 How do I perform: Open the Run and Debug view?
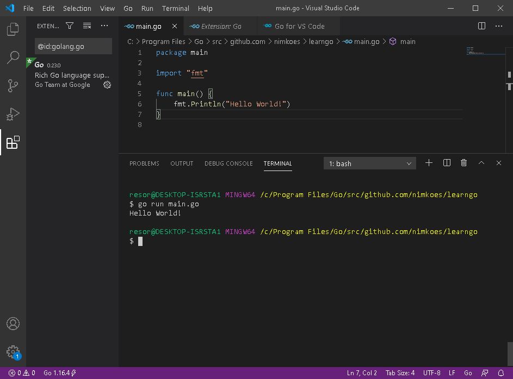[13, 114]
